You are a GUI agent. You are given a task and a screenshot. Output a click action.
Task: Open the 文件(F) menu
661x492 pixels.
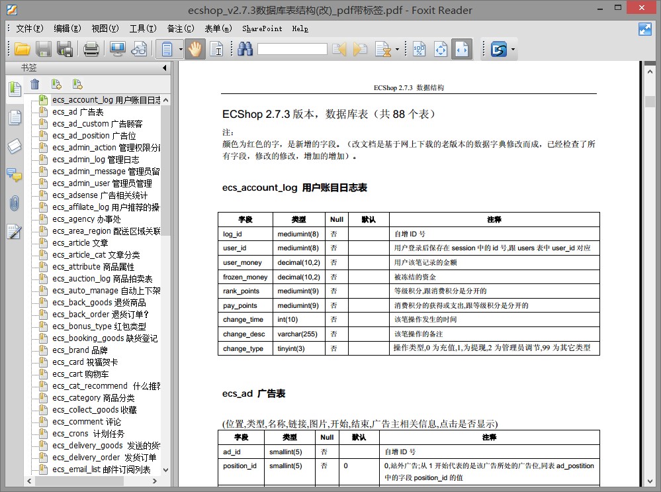pyautogui.click(x=30, y=28)
